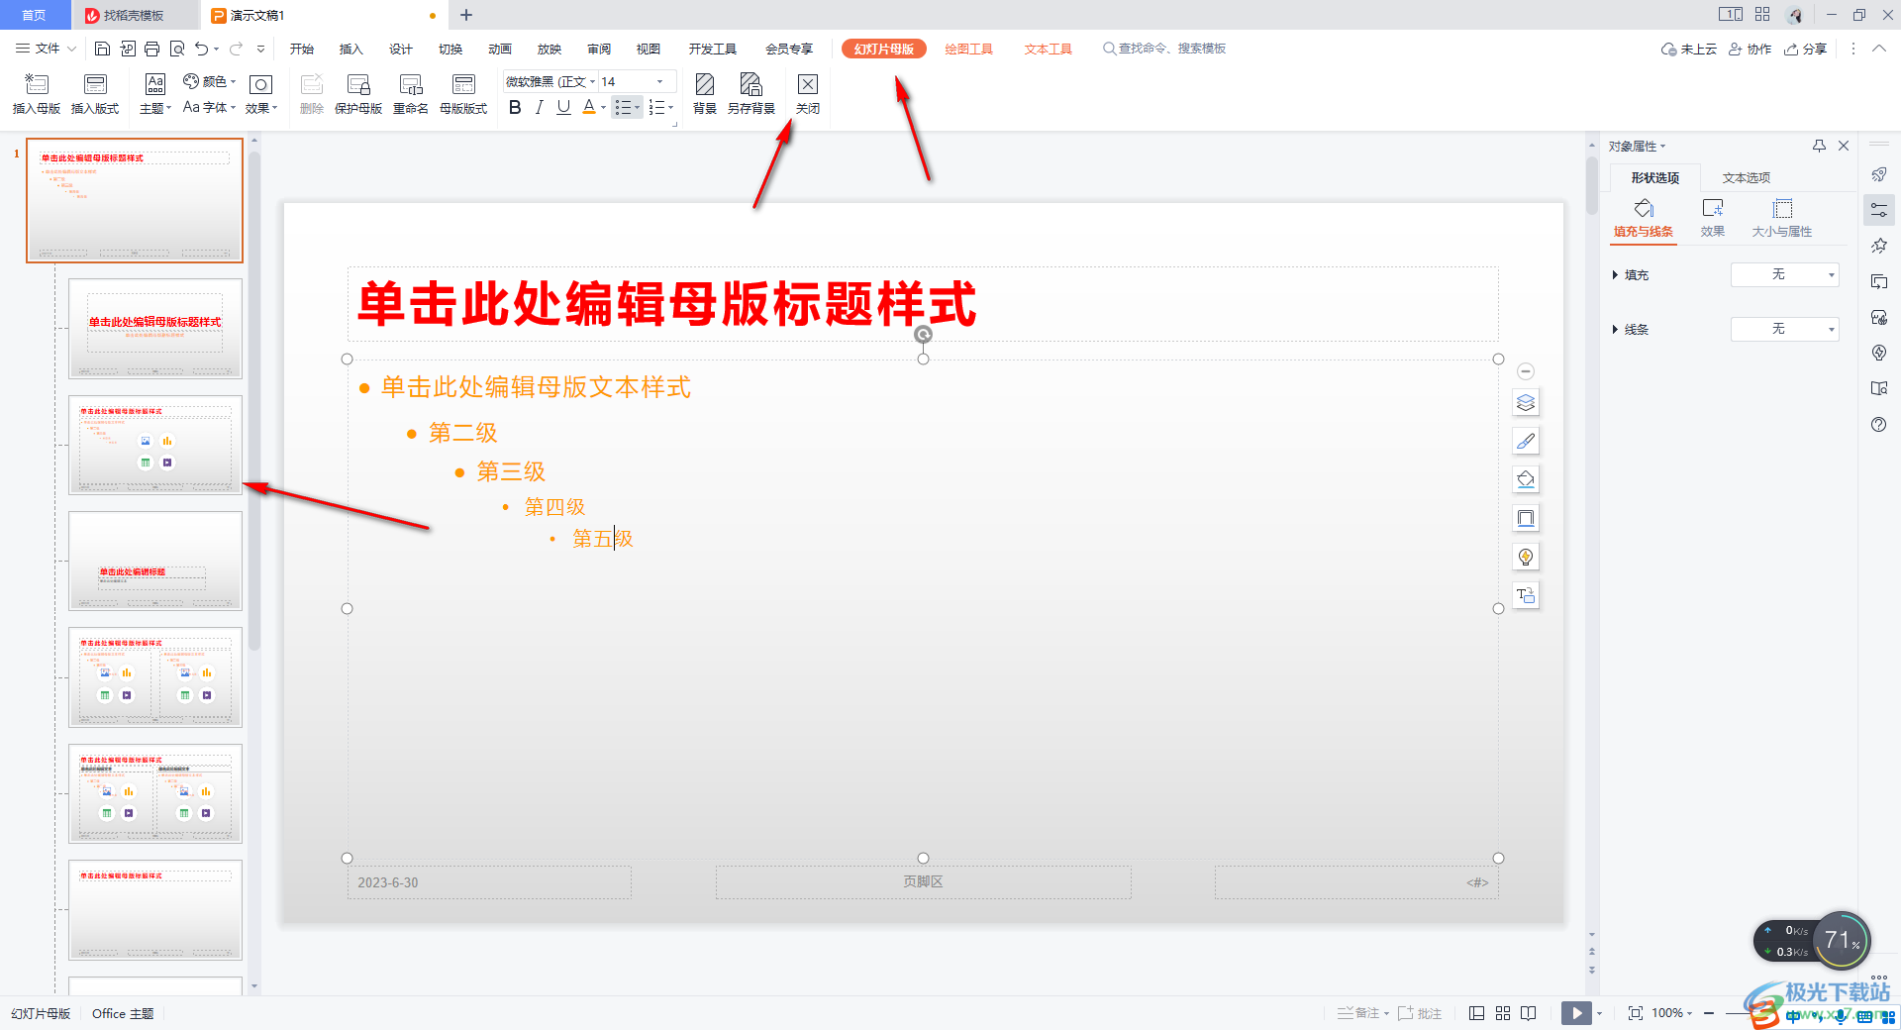1901x1030 pixels.
Task: Open the Insert (插入) ribbon tab
Action: tap(351, 49)
